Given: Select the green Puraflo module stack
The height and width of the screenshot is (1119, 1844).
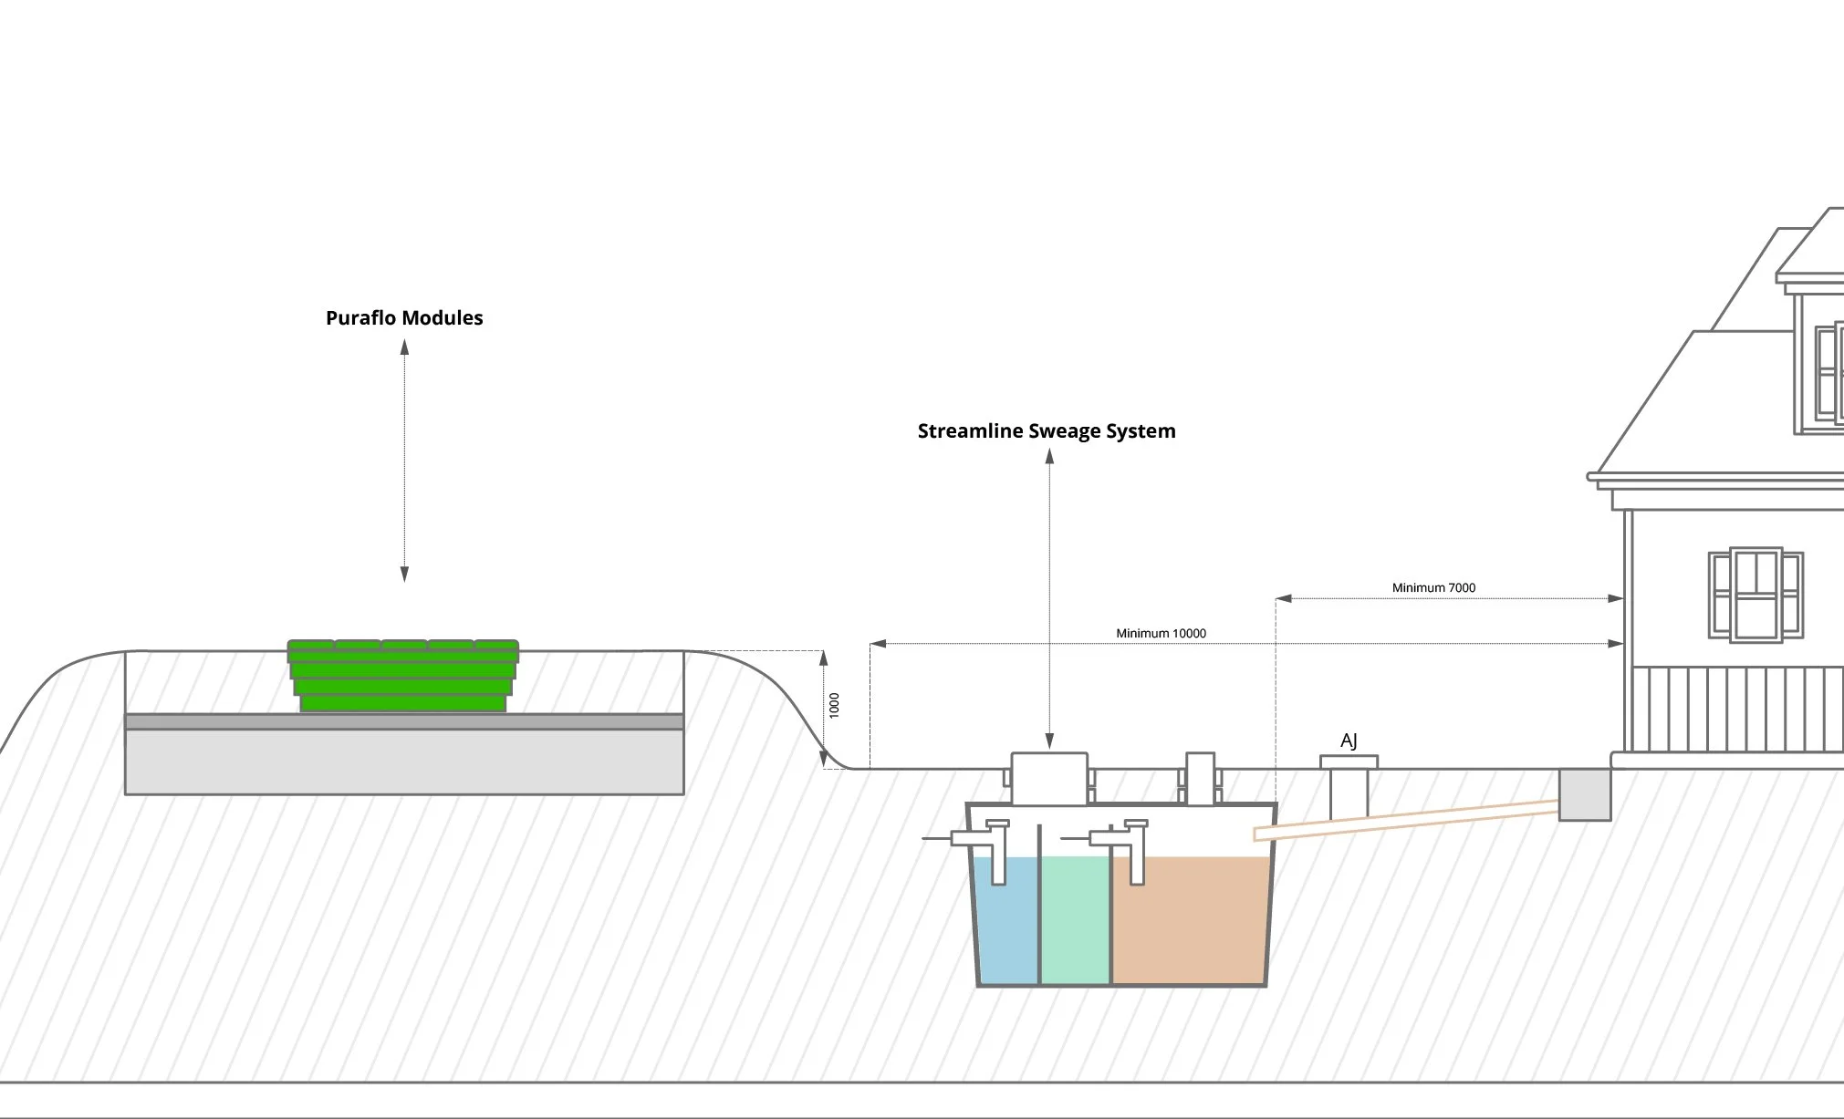Looking at the screenshot, I should click(402, 677).
